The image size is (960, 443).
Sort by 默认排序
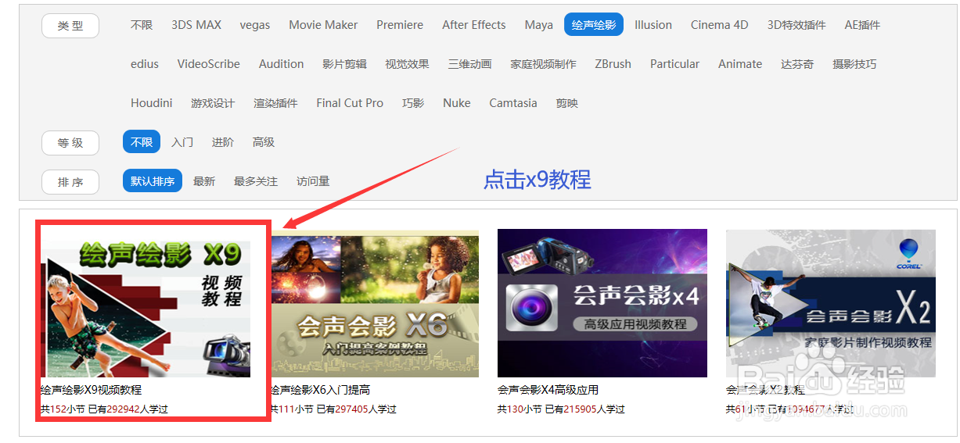tap(153, 181)
